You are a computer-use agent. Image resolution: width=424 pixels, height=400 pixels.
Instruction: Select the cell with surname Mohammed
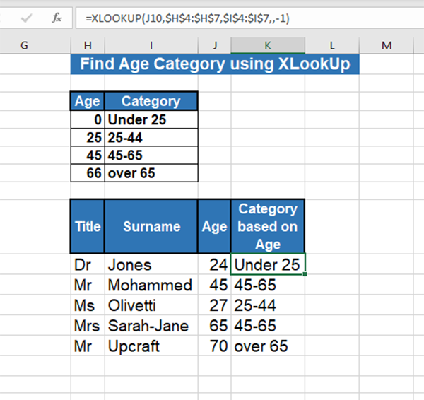point(151,286)
